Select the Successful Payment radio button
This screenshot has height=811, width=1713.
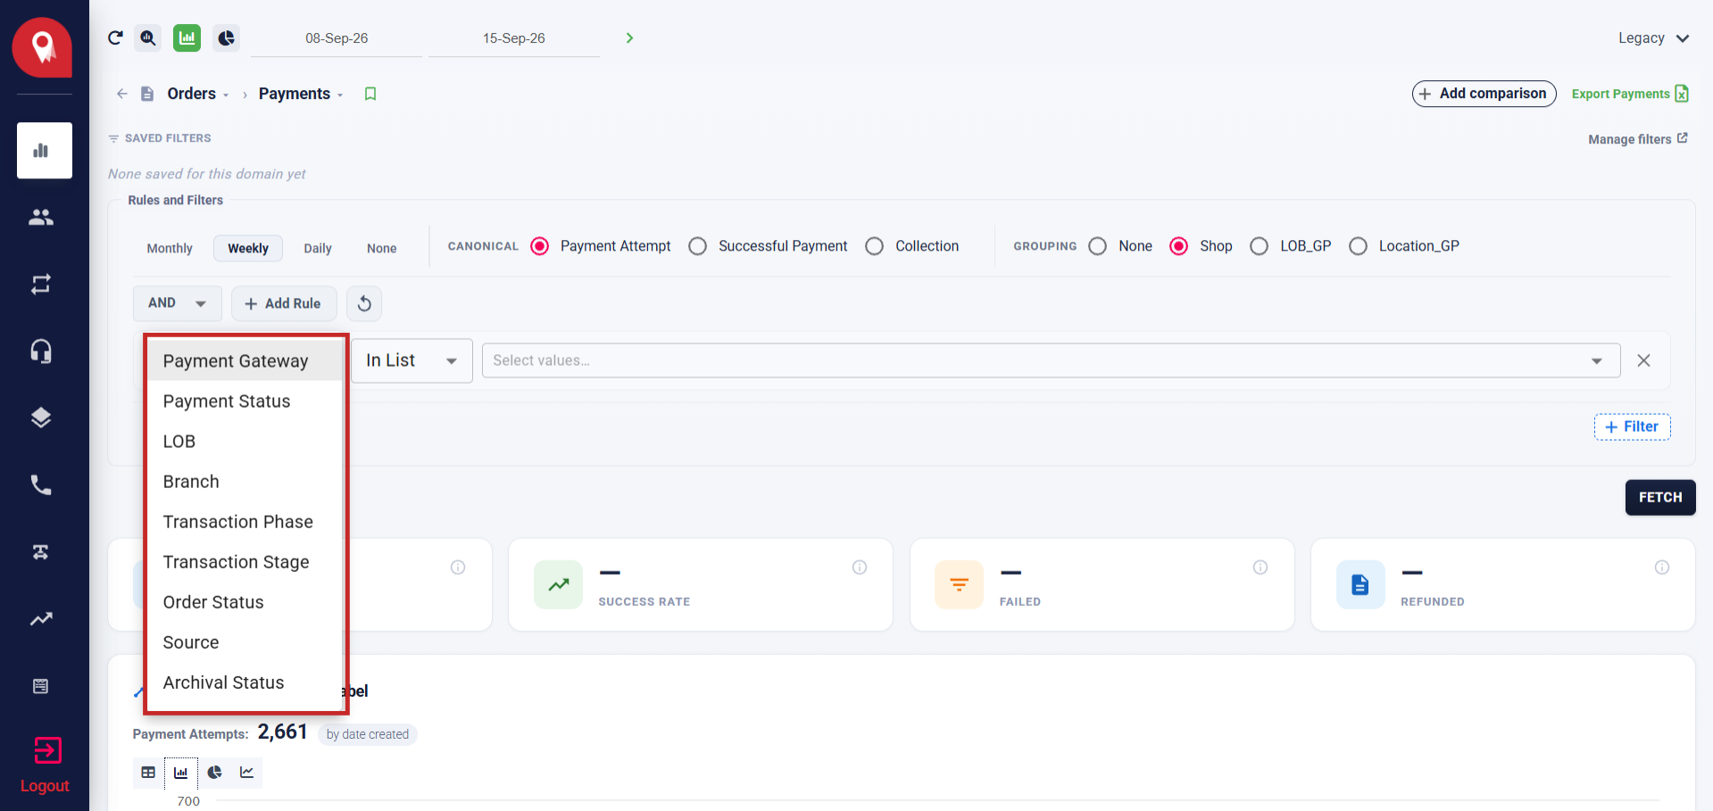click(x=698, y=246)
